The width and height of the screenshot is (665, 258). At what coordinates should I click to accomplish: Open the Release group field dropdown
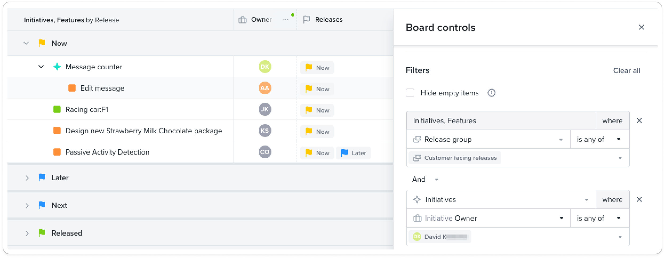[488, 139]
